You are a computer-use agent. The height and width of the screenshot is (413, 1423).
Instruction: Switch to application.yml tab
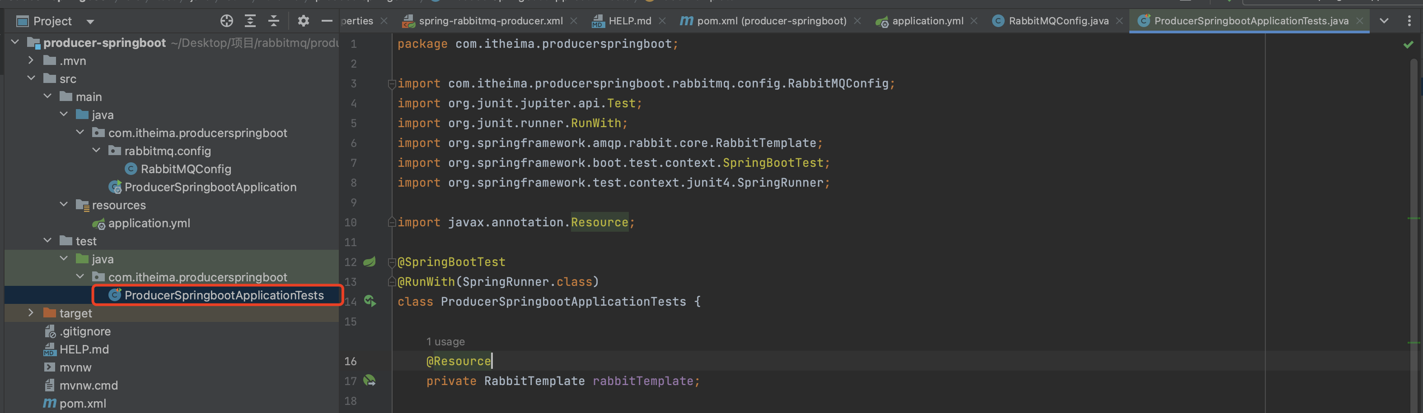(x=927, y=21)
